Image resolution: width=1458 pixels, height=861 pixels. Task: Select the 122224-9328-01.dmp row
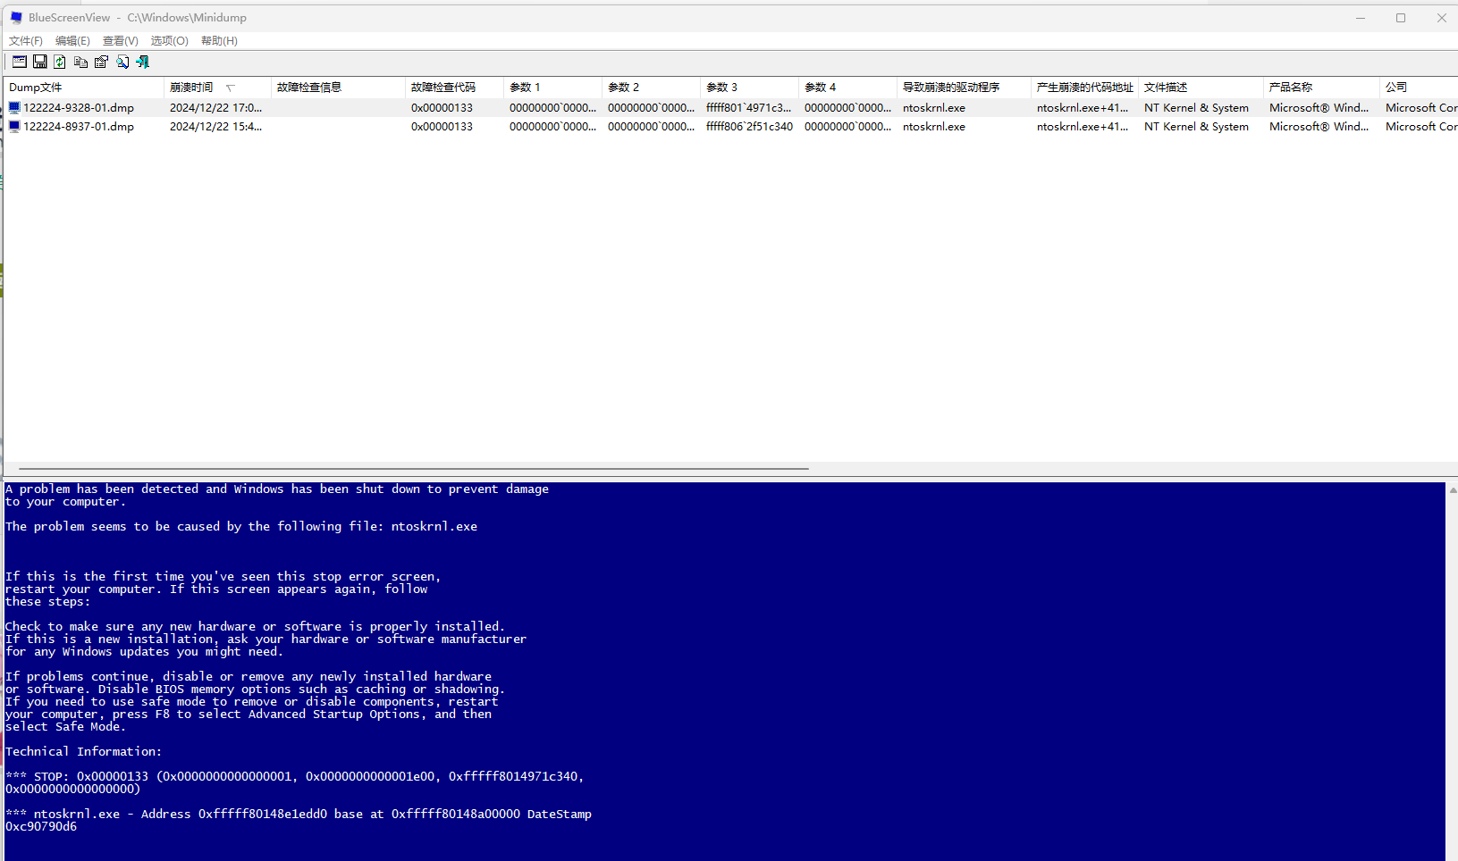point(79,108)
